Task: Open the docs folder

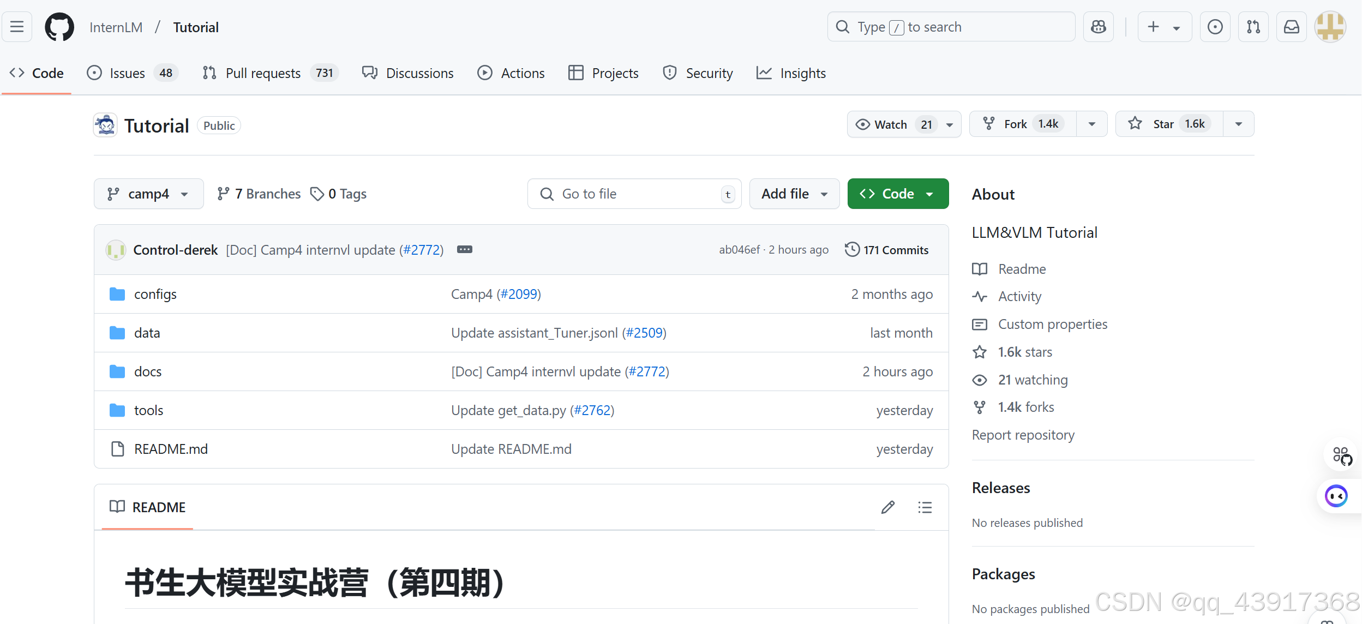Action: 148,371
